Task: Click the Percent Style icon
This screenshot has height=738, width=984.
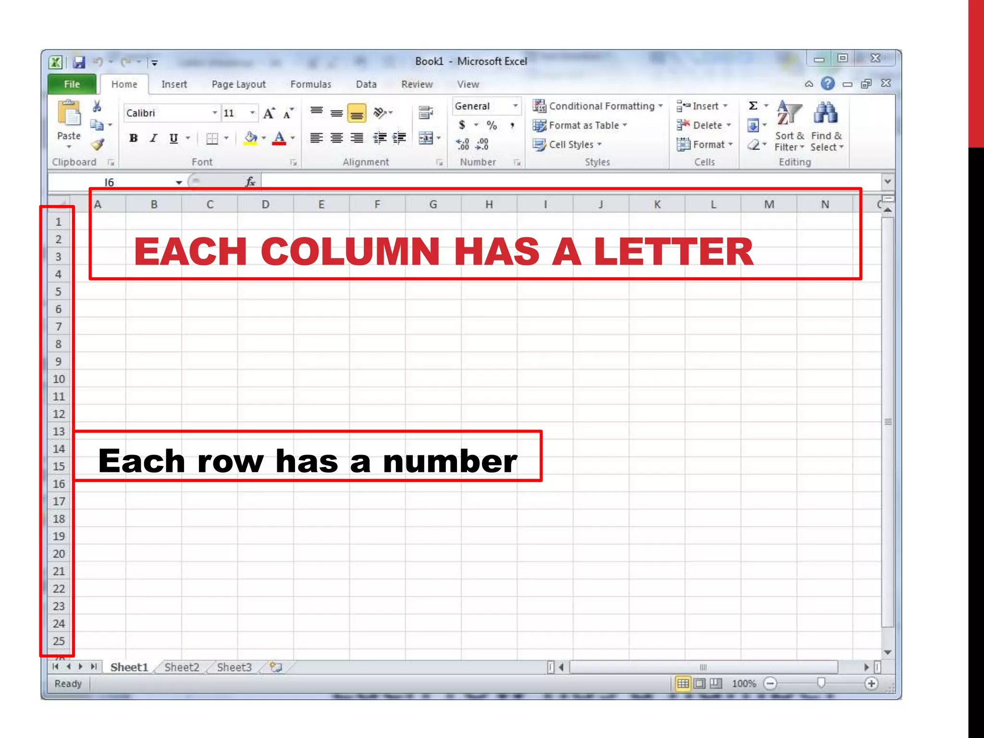Action: pyautogui.click(x=491, y=125)
